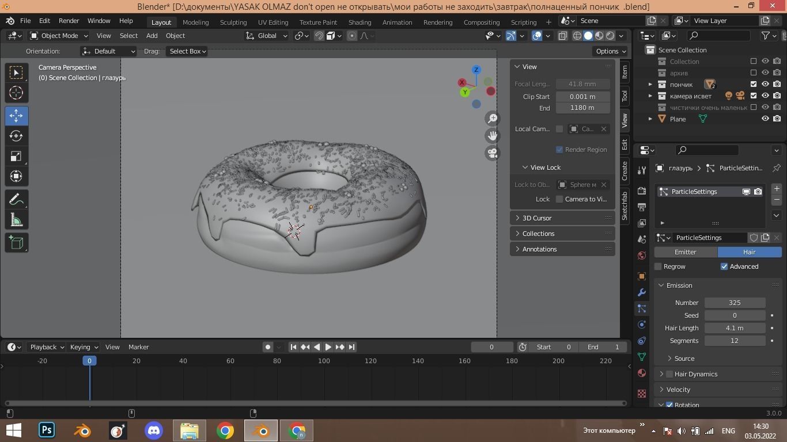The height and width of the screenshot is (442, 787).
Task: Open the Render menu
Action: click(x=69, y=21)
